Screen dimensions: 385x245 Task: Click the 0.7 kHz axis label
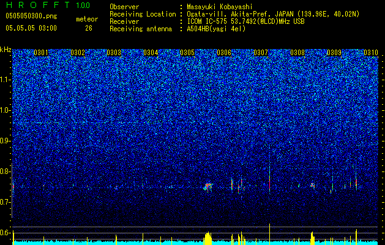coord(6,202)
